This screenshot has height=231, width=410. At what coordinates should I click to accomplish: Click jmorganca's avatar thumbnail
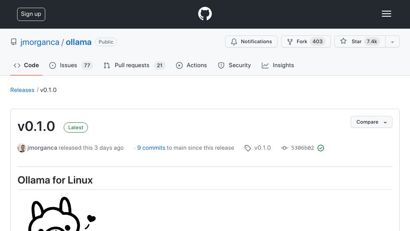click(x=22, y=148)
